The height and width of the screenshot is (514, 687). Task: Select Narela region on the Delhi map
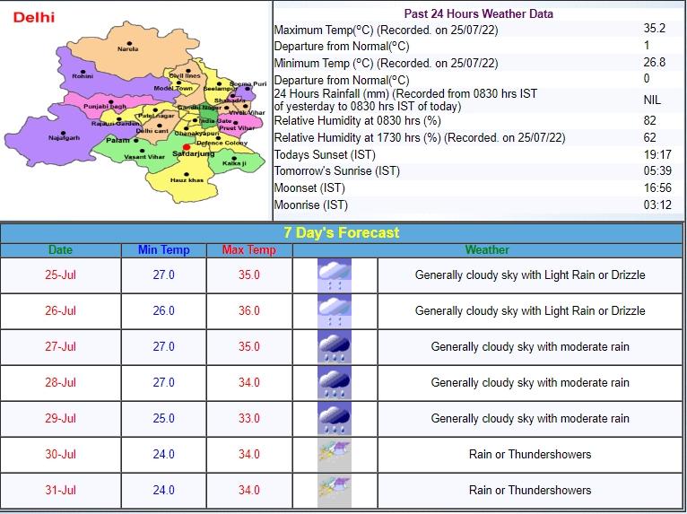129,45
